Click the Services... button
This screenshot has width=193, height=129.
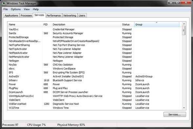175,114
